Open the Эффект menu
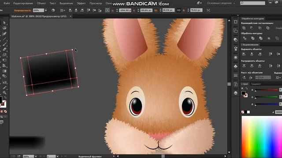This screenshot has width=282, height=158. click(81, 3)
